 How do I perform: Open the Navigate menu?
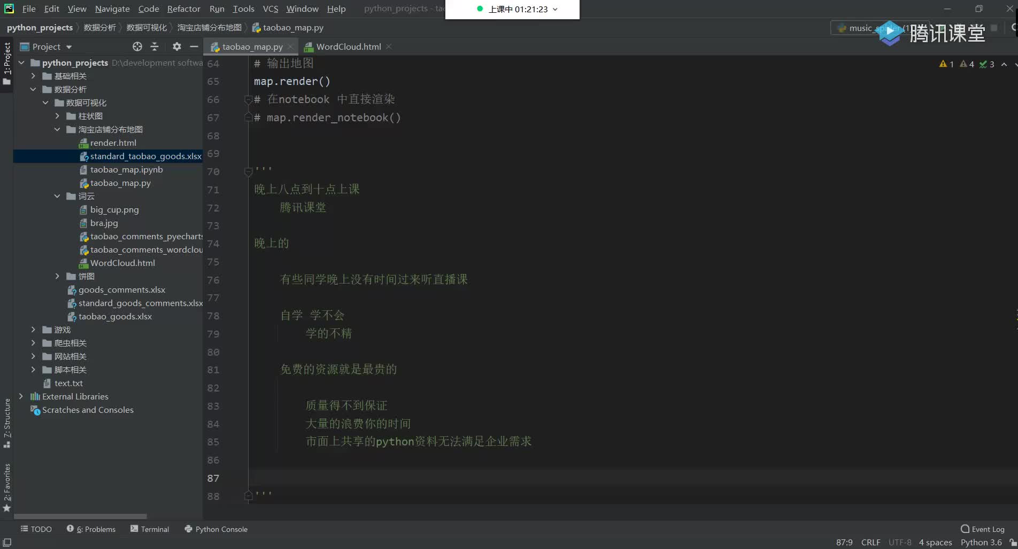pos(112,9)
